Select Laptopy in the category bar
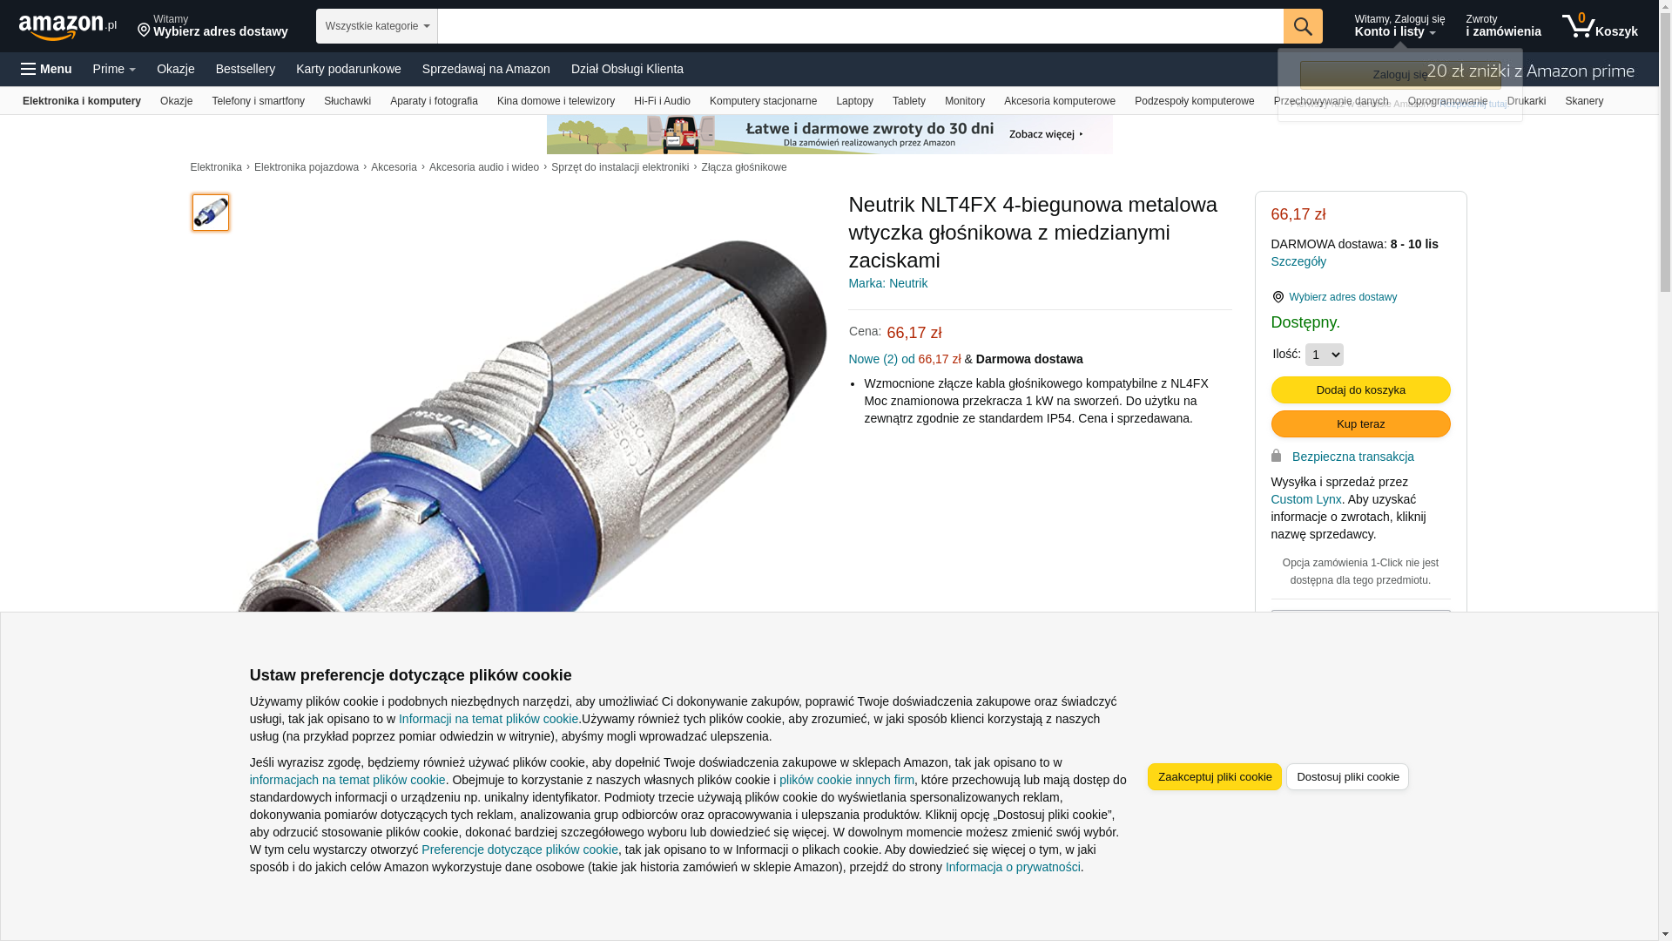The height and width of the screenshot is (941, 1672). click(x=854, y=101)
